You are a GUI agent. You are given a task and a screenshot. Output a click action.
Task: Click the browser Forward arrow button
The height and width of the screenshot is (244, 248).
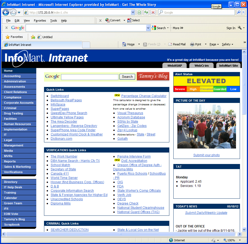13,12
